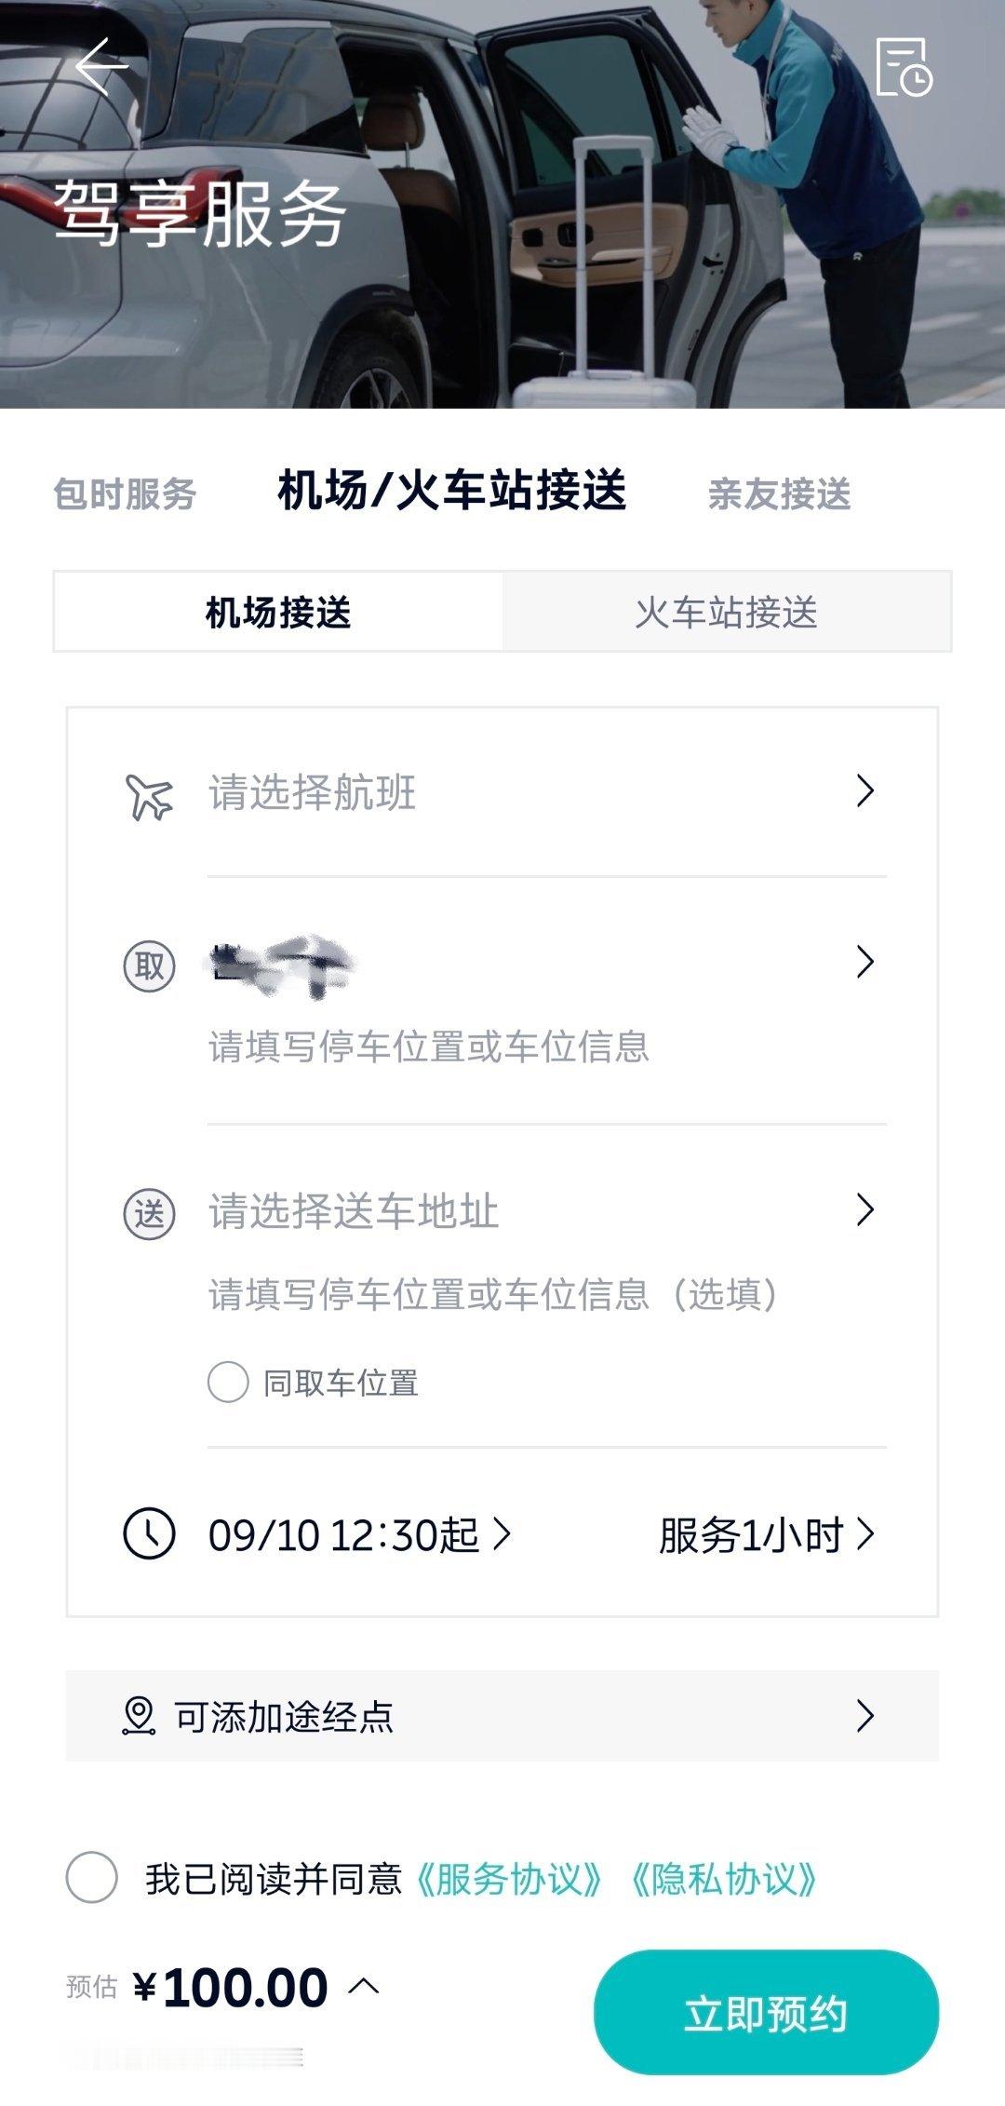
Task: Open 《服务协议》 link
Action: 509,1879
